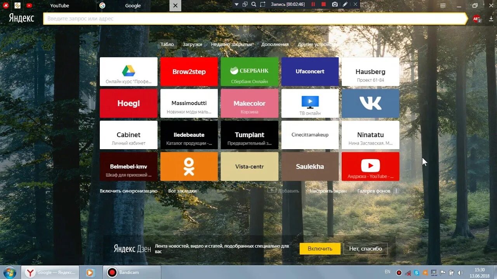Open the Saulekha tile
Image resolution: width=497 pixels, height=279 pixels.
(310, 167)
